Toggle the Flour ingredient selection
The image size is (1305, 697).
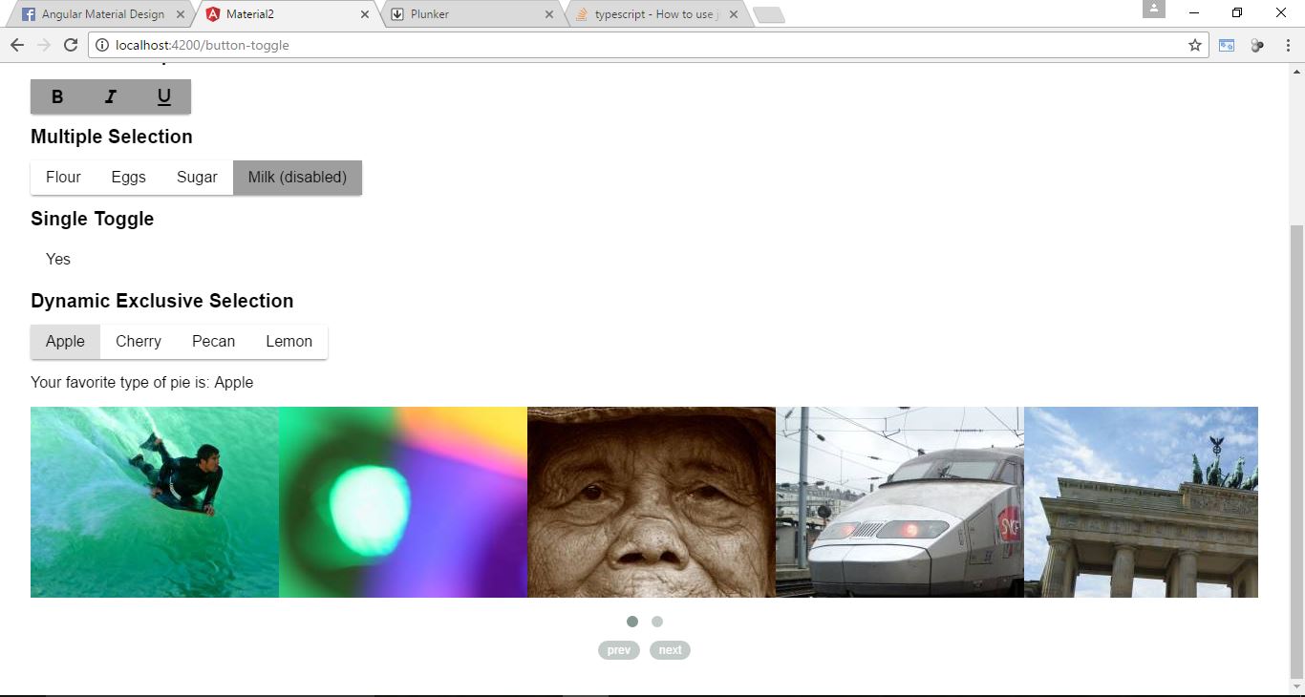[x=63, y=177]
